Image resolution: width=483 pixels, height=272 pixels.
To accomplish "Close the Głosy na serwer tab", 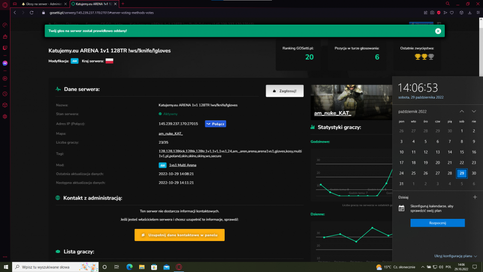I will [65, 4].
